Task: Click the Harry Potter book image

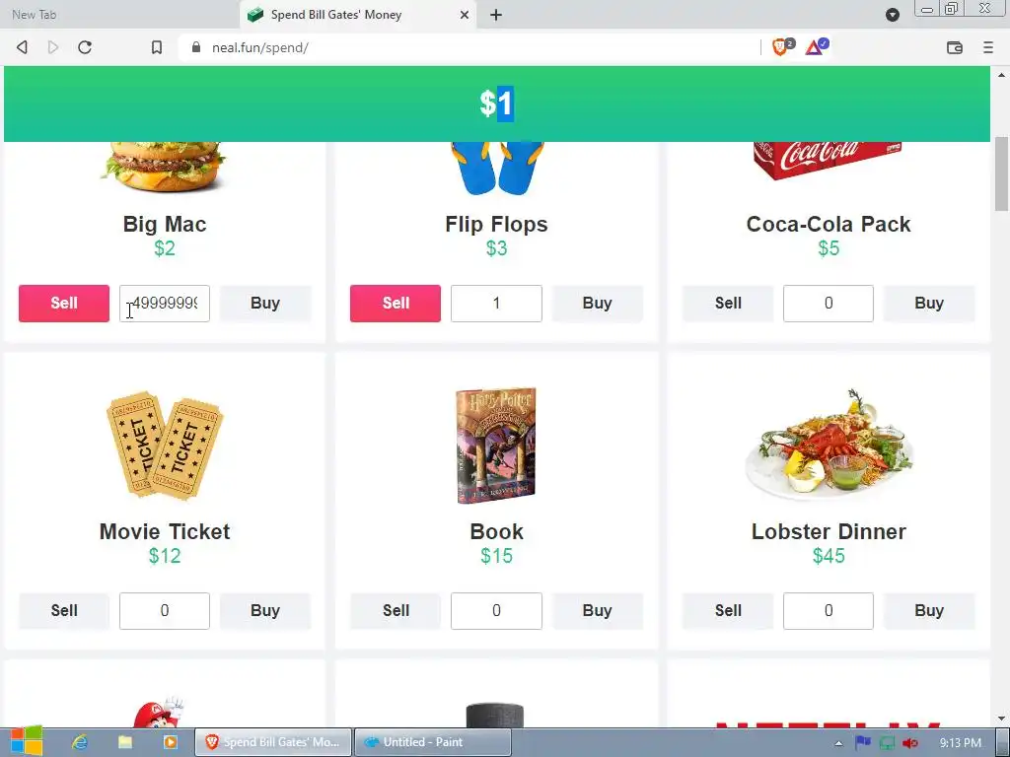Action: (x=496, y=446)
